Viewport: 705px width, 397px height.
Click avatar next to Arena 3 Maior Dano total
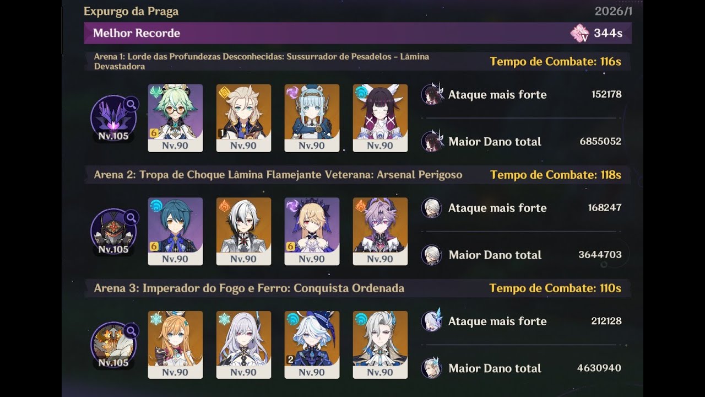[432, 368]
